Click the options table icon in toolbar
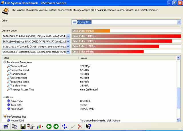The width and height of the screenshot is (183, 131). [x=6, y=126]
